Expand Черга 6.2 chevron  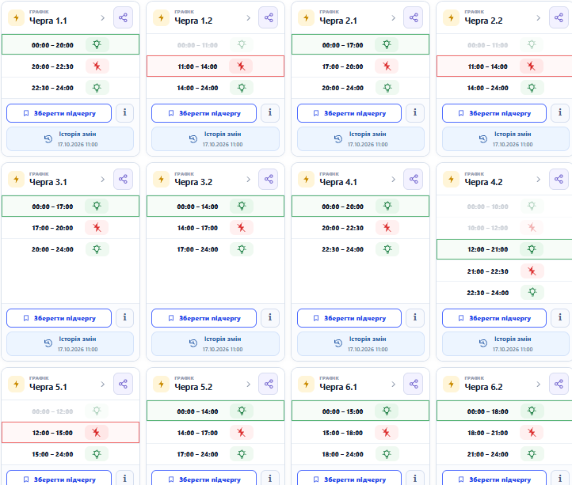coord(538,384)
